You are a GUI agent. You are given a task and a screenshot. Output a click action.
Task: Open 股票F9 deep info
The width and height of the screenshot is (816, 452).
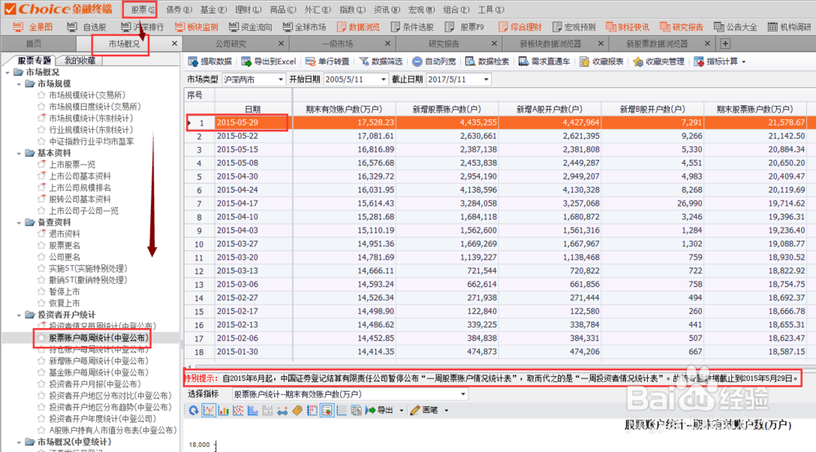[465, 27]
